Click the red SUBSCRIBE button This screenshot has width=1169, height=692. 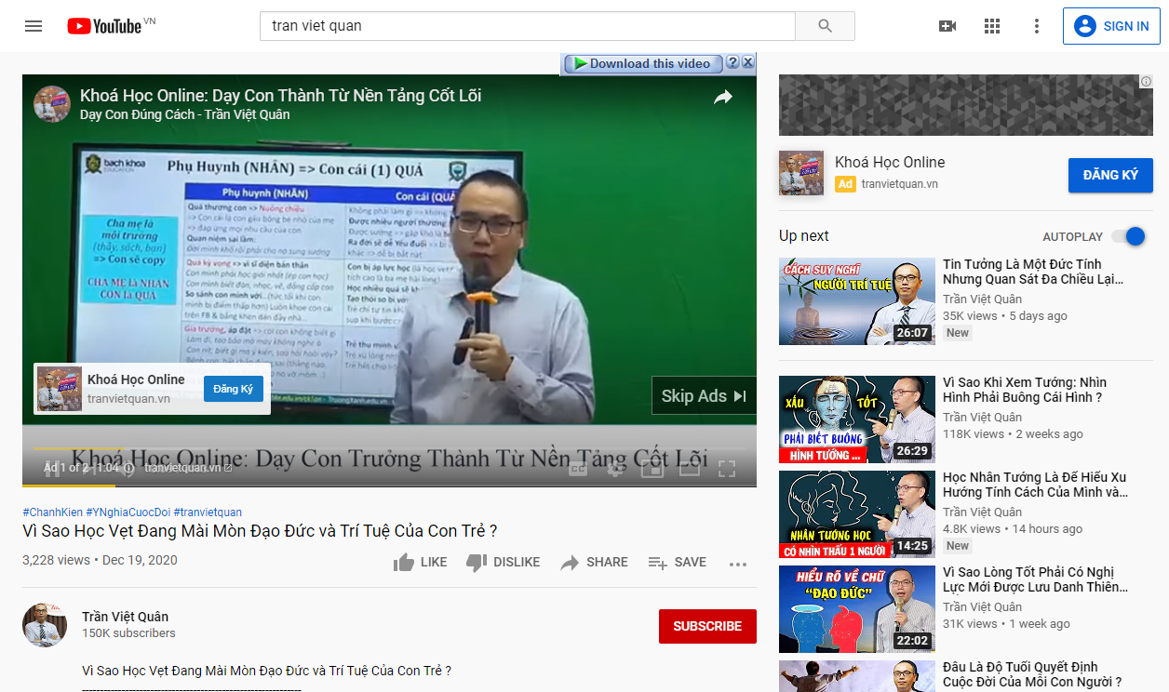[x=707, y=626]
